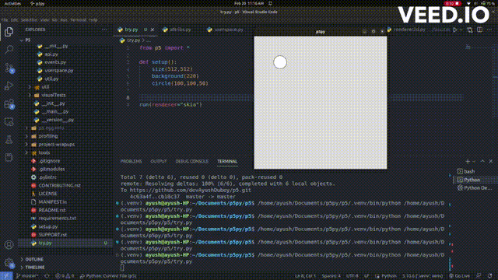Select interpreter 3.10.6 ('.venv': venv)
This screenshot has width=498, height=280.
pyautogui.click(x=423, y=276)
